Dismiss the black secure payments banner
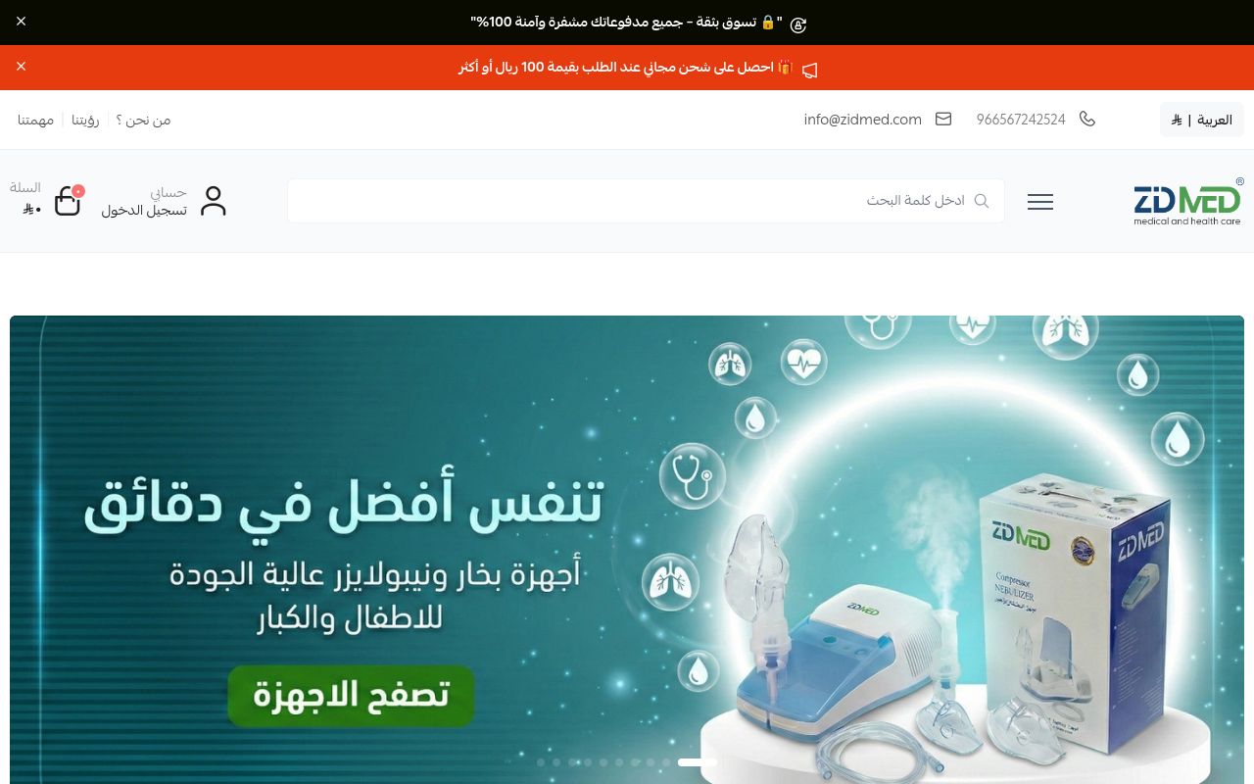The height and width of the screenshot is (784, 1254). pos(22,22)
